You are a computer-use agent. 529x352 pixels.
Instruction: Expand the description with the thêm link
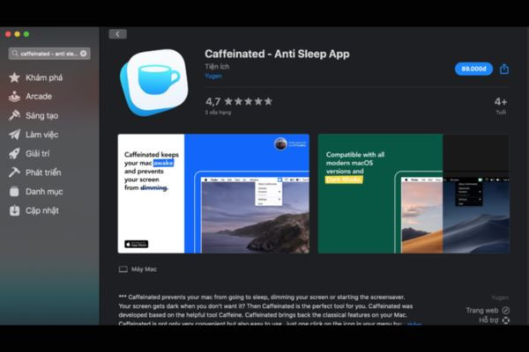(x=414, y=324)
